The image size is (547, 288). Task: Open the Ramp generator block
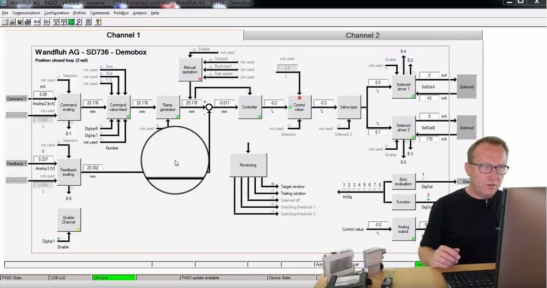[x=168, y=107]
